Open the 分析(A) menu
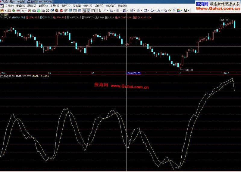 (x=66, y=6)
